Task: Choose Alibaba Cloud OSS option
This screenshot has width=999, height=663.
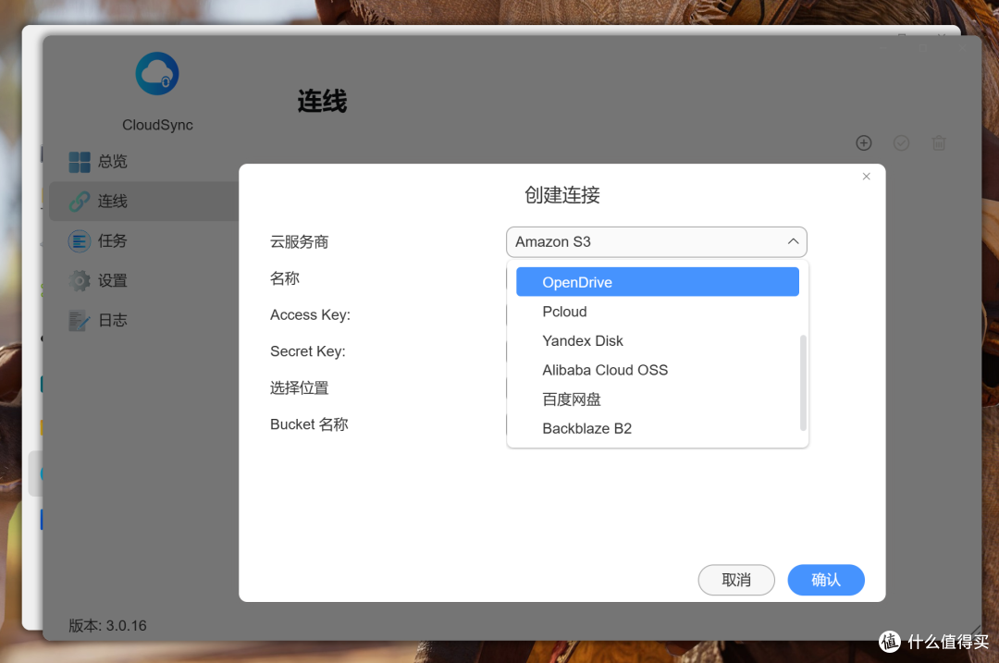Action: pyautogui.click(x=657, y=370)
